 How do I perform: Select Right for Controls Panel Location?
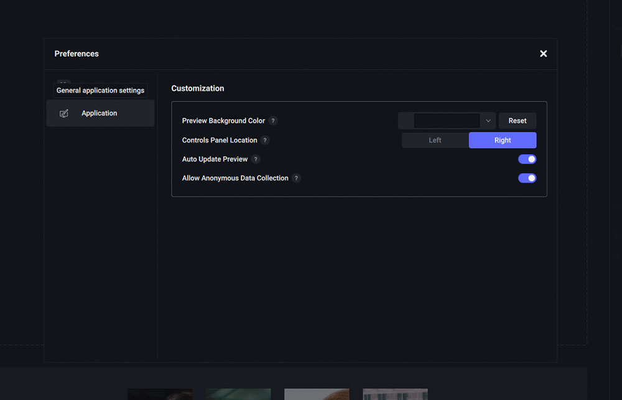pos(502,140)
